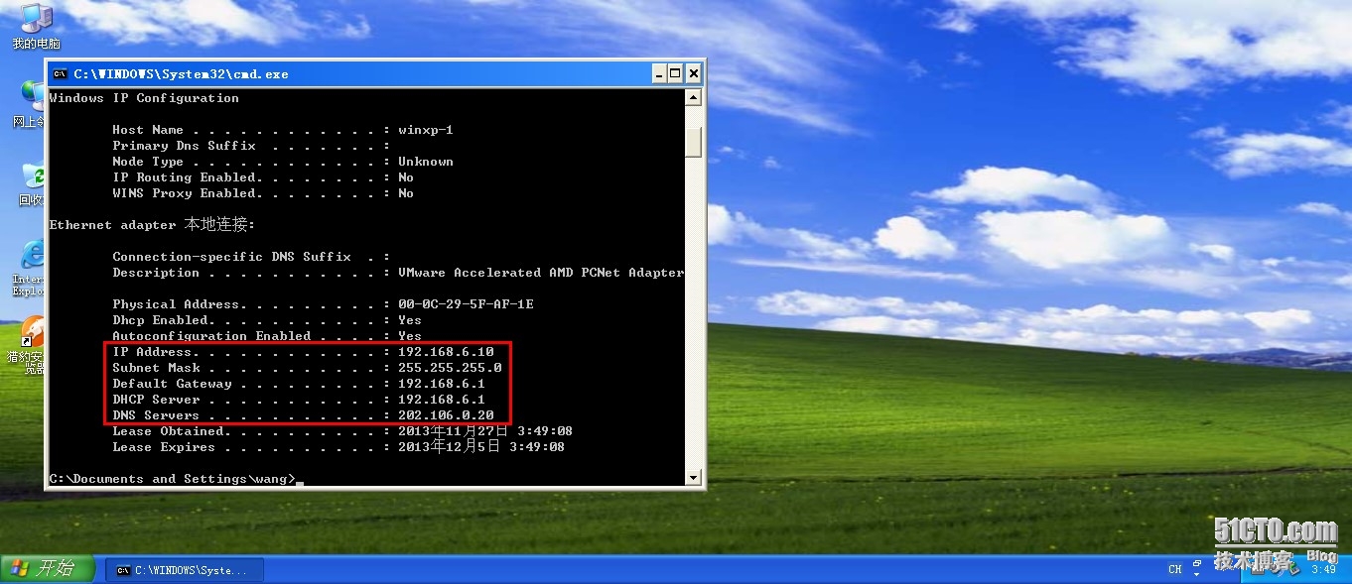Close the cmd.exe window
Image resolution: width=1352 pixels, height=584 pixels.
(694, 73)
